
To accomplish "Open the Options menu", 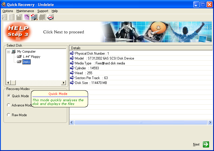I will point(8,11).
